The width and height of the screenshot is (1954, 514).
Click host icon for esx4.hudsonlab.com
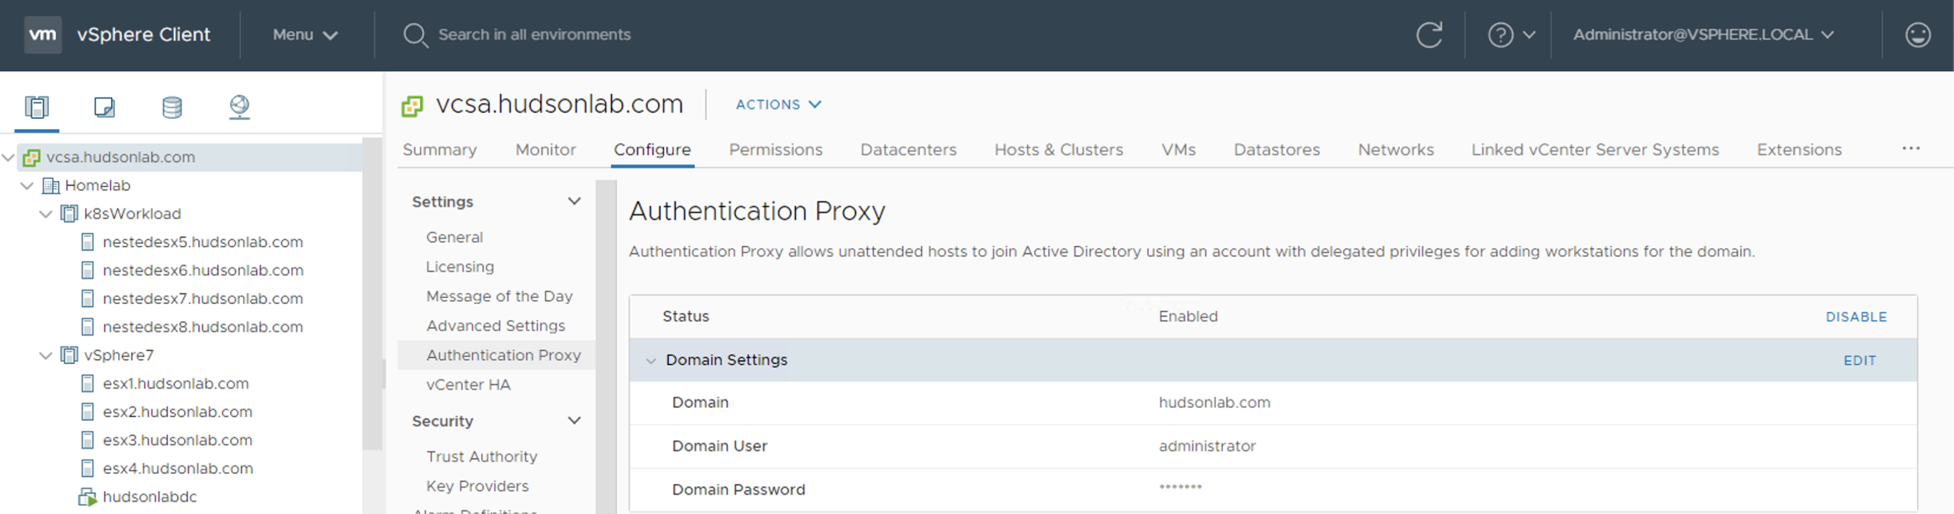click(88, 468)
